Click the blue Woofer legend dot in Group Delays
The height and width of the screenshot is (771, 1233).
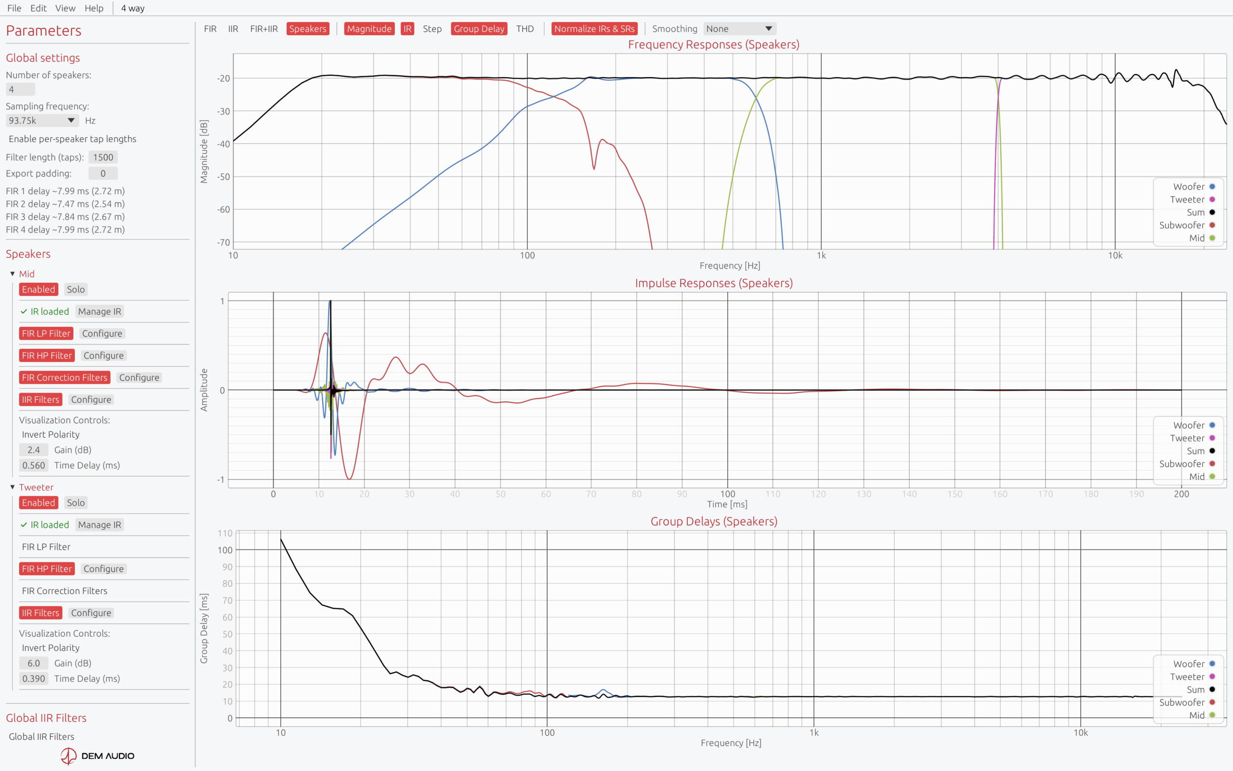(1212, 664)
